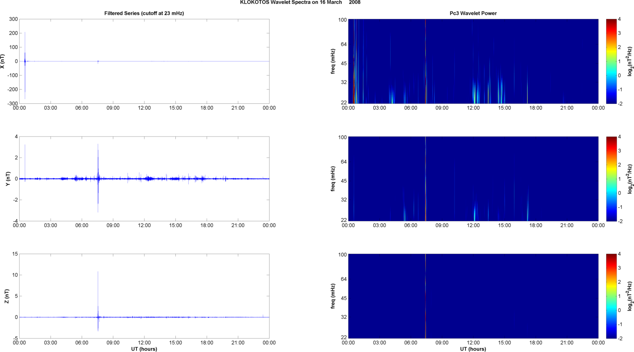Screen dimensions: 634x352
Task: Click the X (nT) axis label
Action: pos(3,61)
